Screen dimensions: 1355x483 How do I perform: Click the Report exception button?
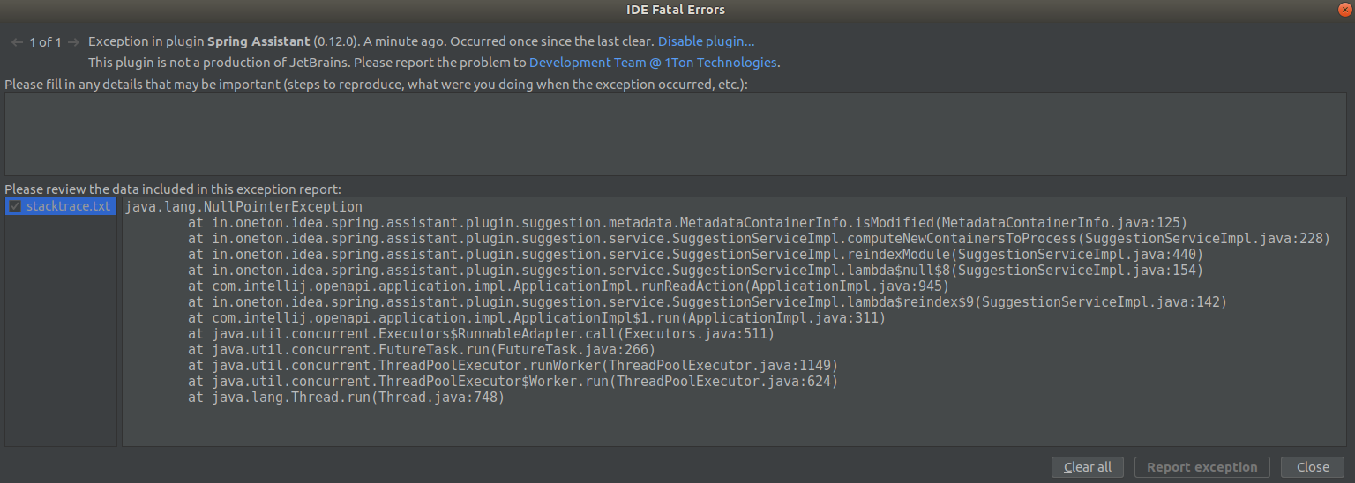point(1202,467)
